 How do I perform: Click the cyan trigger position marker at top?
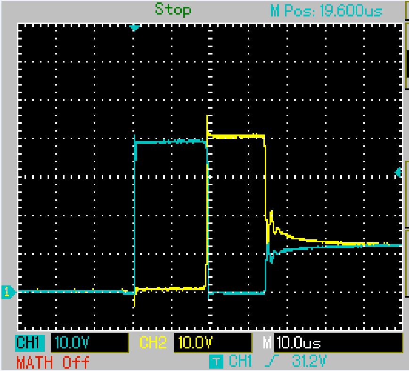pos(135,28)
